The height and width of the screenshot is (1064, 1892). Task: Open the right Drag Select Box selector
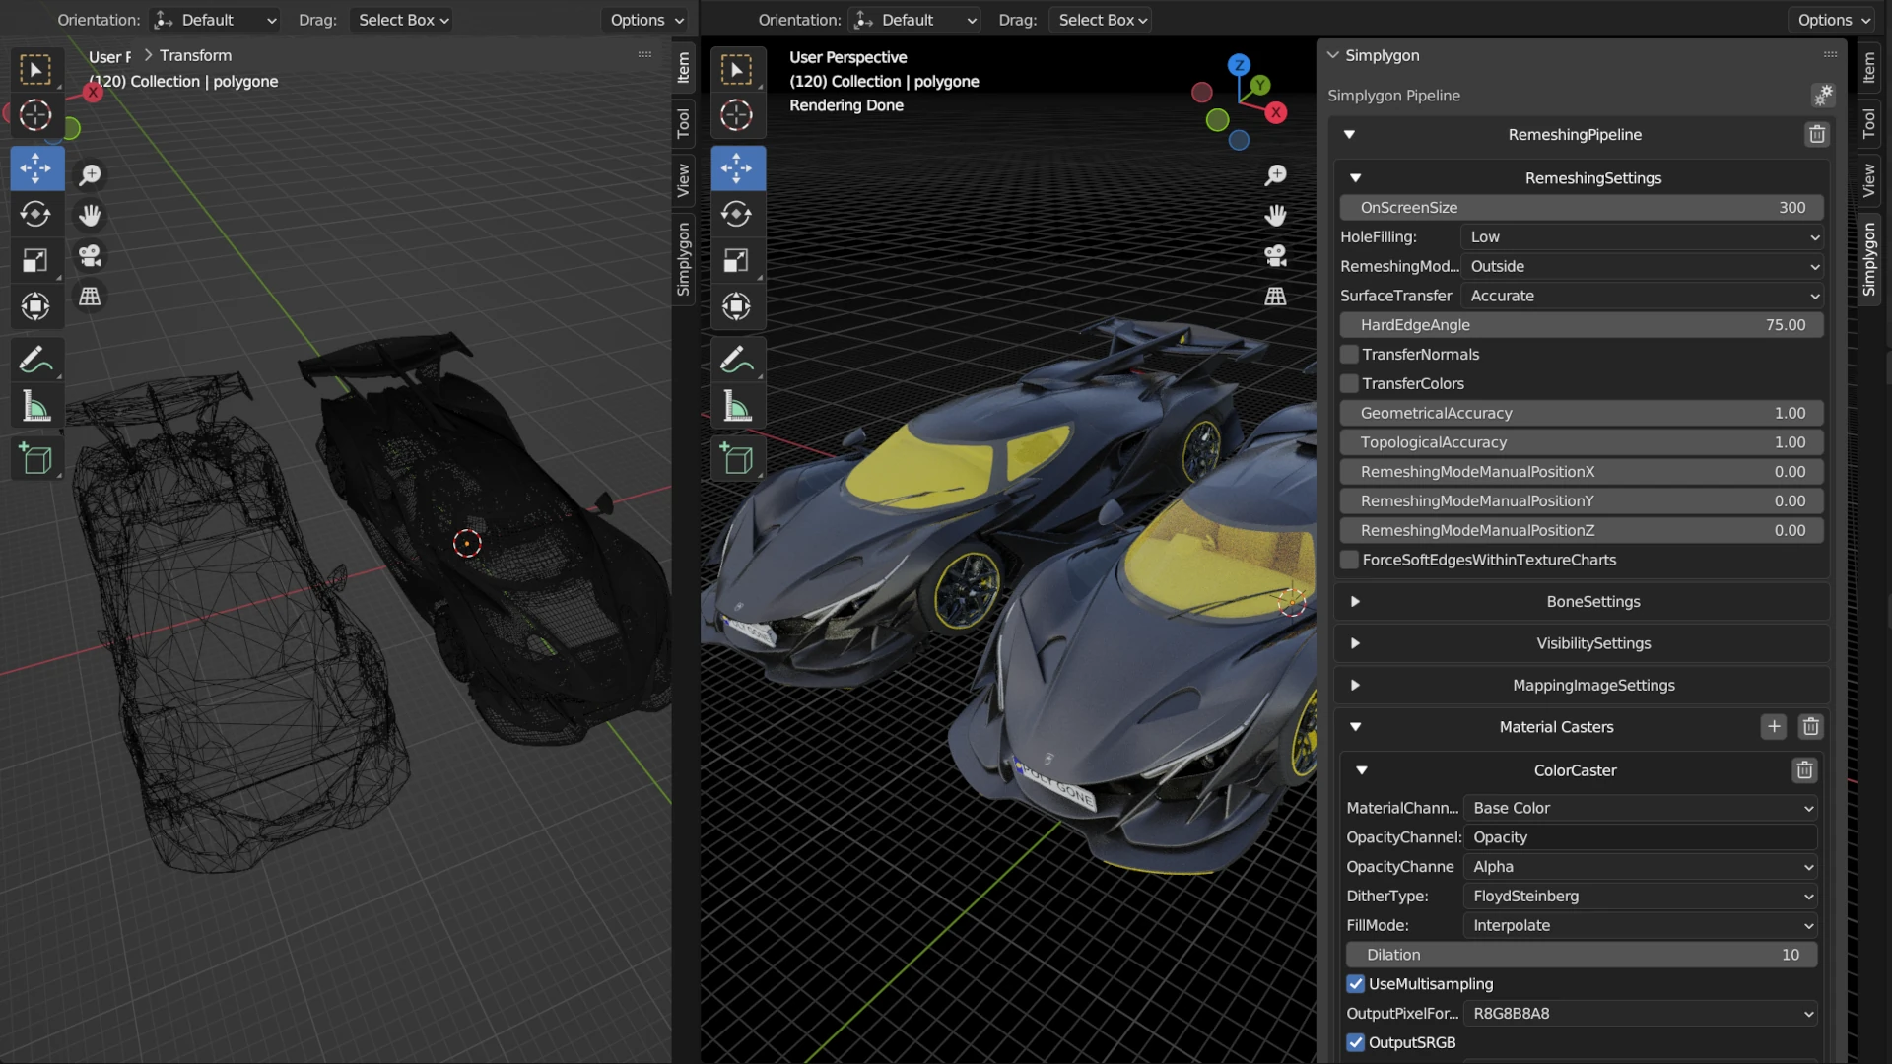pos(1102,20)
